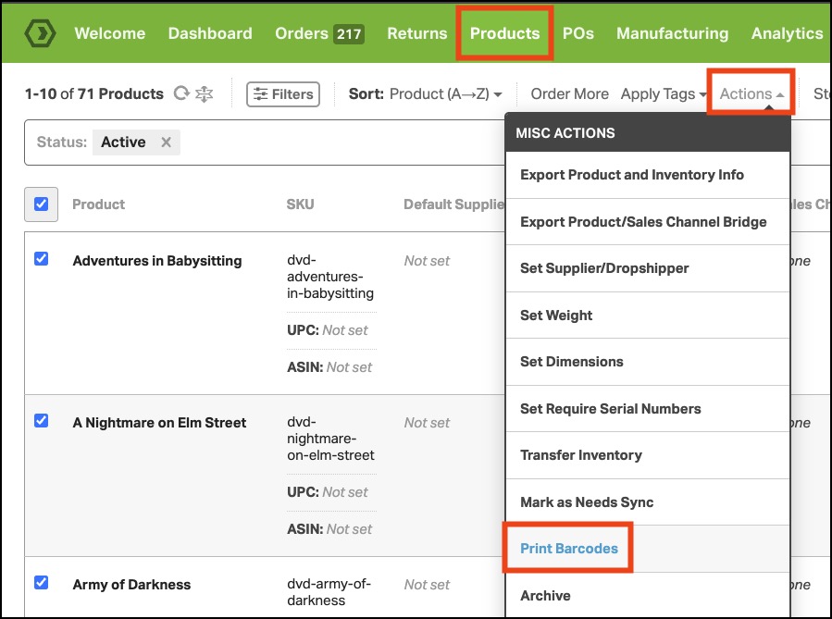This screenshot has width=832, height=619.
Task: Click the expand/collapse arrows icon near product count
Action: point(204,93)
